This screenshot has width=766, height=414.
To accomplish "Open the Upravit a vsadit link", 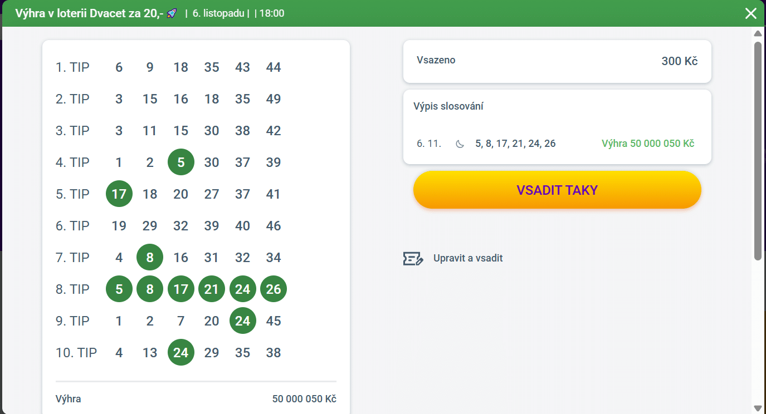I will coord(468,258).
